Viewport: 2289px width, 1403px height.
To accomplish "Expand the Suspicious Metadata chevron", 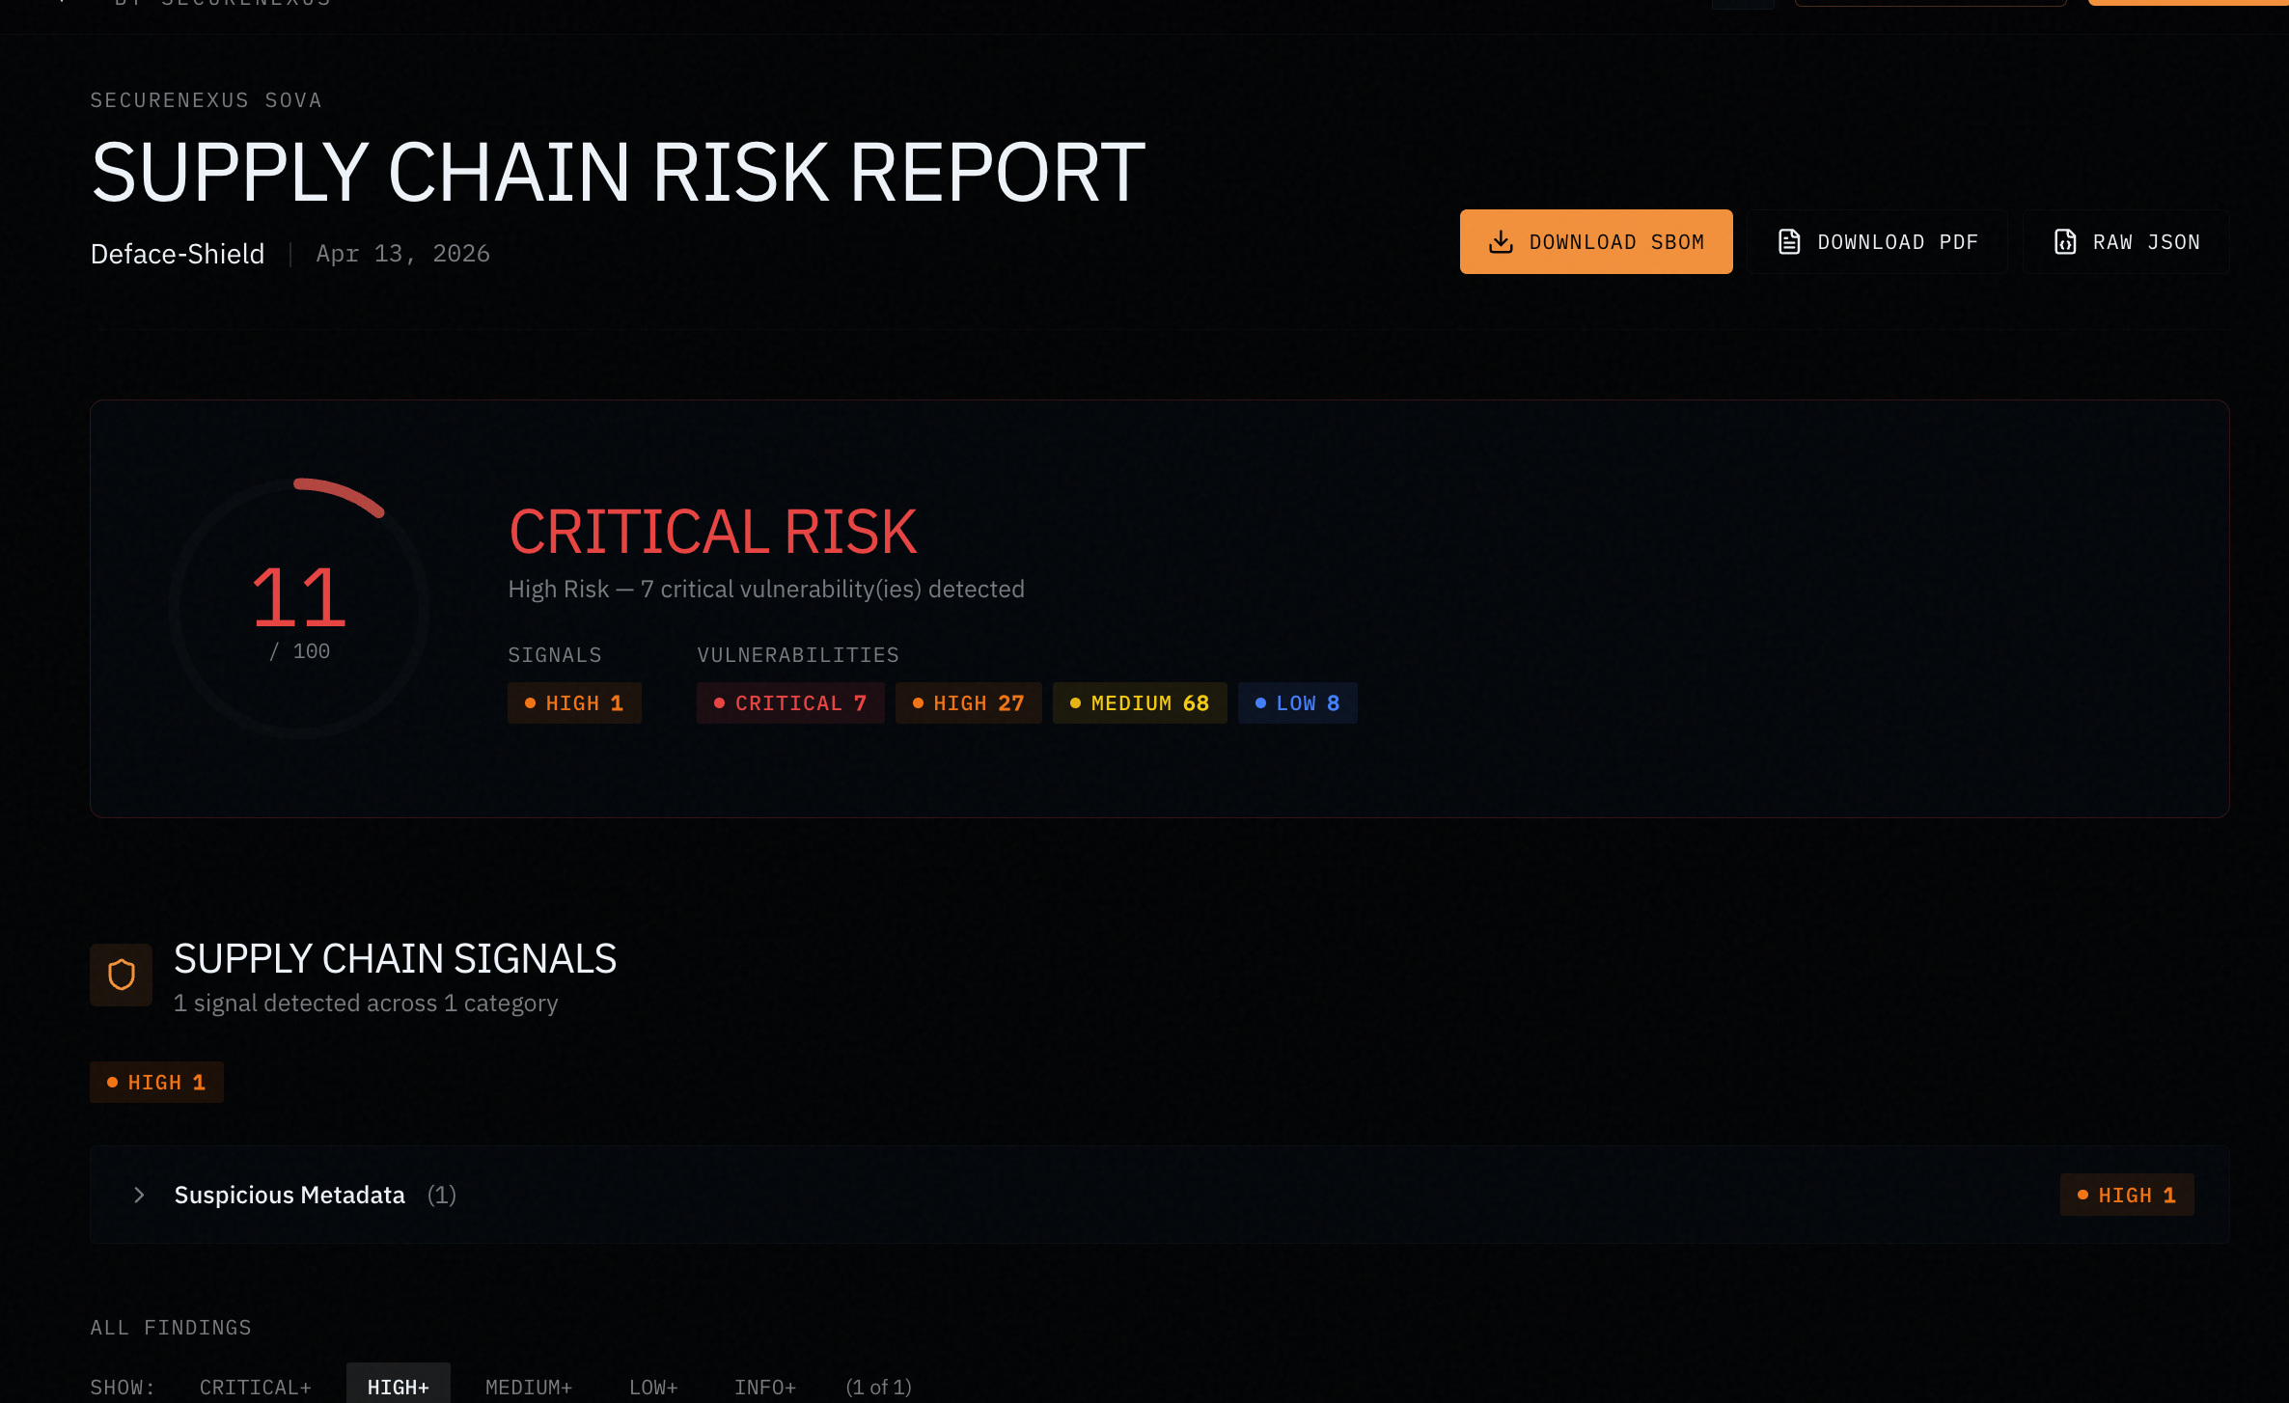I will click(139, 1195).
